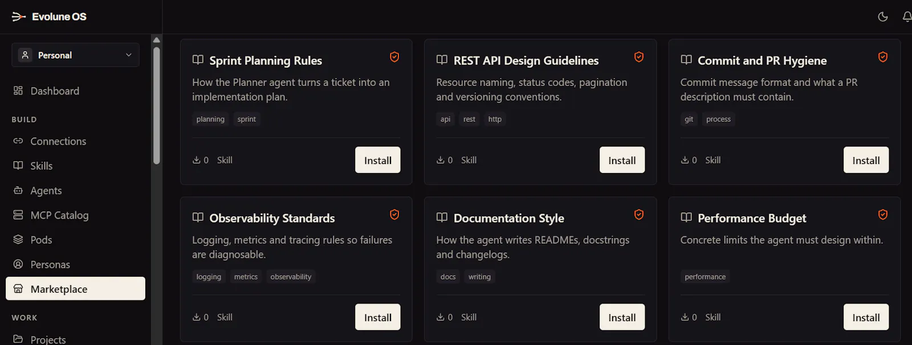
Task: Click the Pods layers icon
Action: (18, 240)
